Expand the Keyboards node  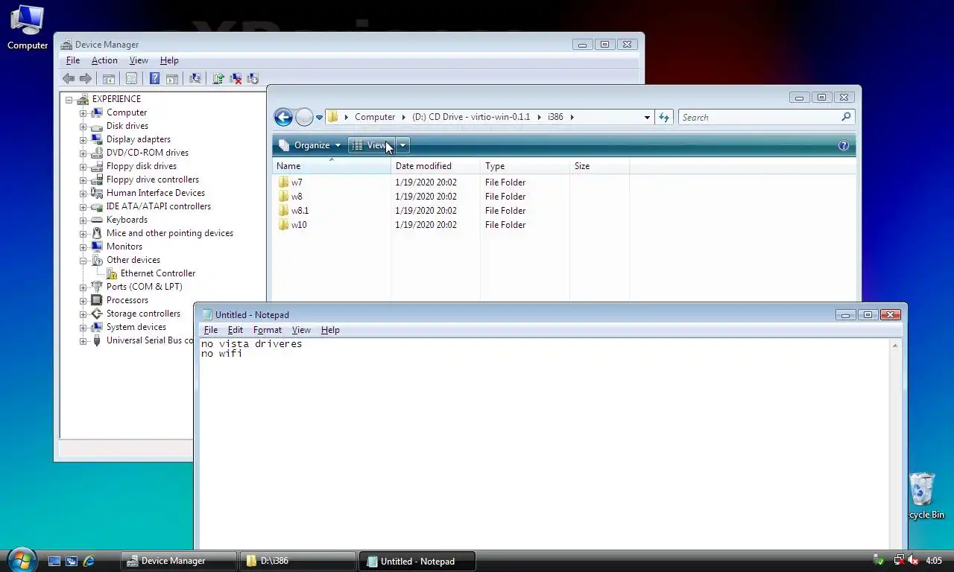tap(83, 220)
